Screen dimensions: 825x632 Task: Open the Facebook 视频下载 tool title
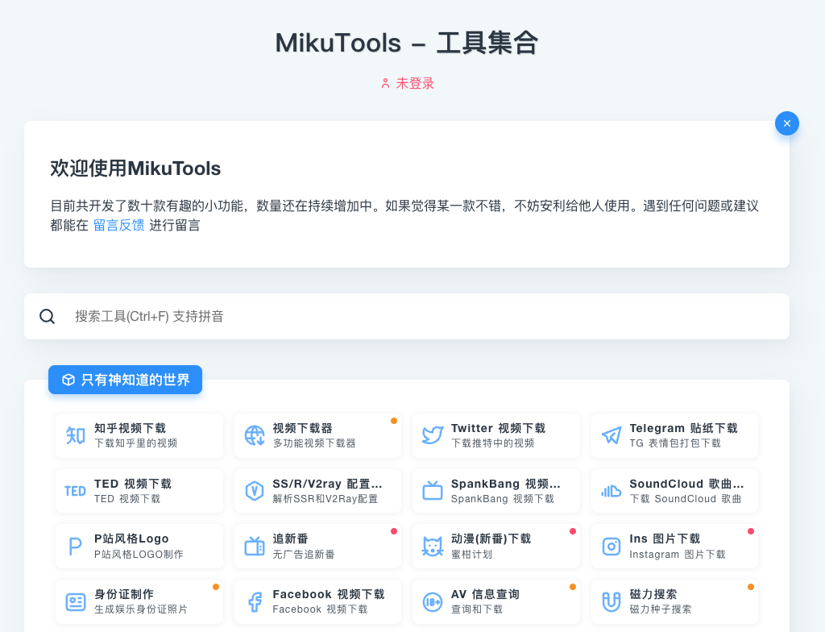[x=329, y=595]
